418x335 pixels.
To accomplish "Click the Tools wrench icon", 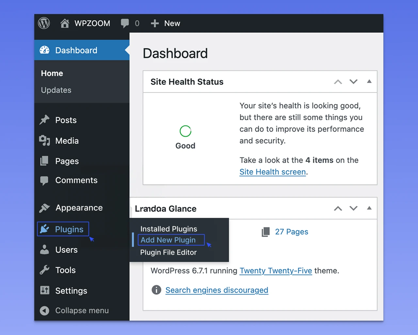I will (44, 270).
